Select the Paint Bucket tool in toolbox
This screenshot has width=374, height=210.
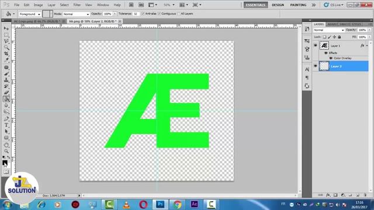pyautogui.click(x=6, y=99)
